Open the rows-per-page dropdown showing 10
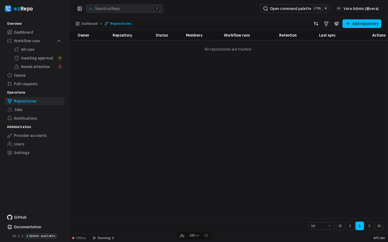388x242 pixels. 321,226
